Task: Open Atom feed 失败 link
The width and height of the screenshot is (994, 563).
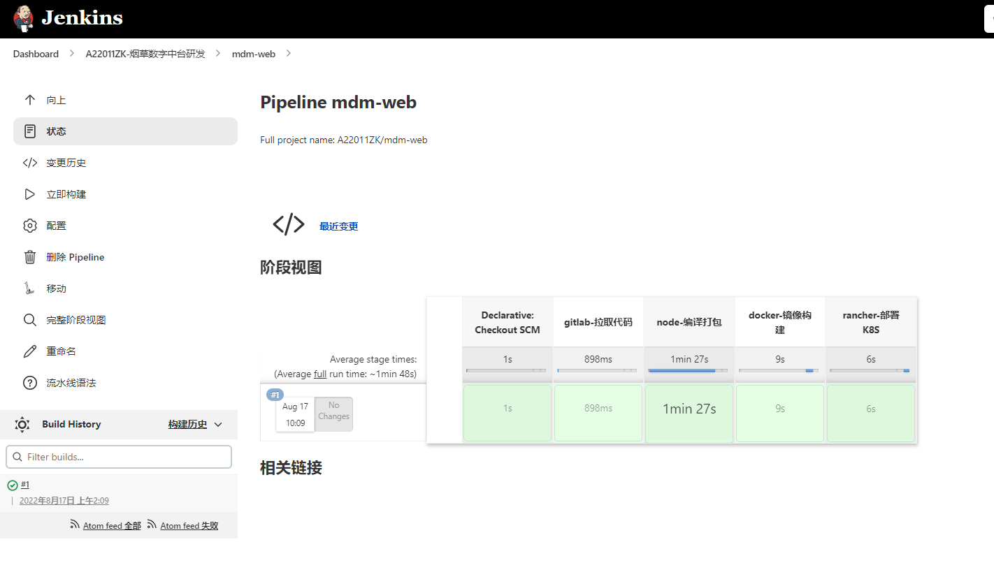Action: tap(189, 526)
